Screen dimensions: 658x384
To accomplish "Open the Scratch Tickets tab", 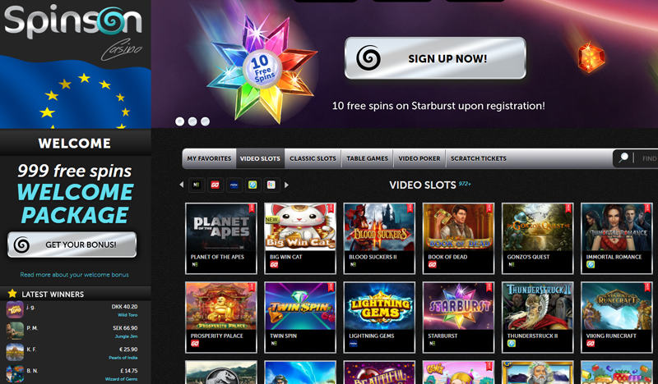I will point(479,158).
